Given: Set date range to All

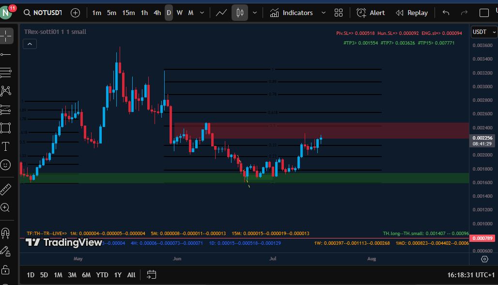Looking at the screenshot, I should (131, 275).
